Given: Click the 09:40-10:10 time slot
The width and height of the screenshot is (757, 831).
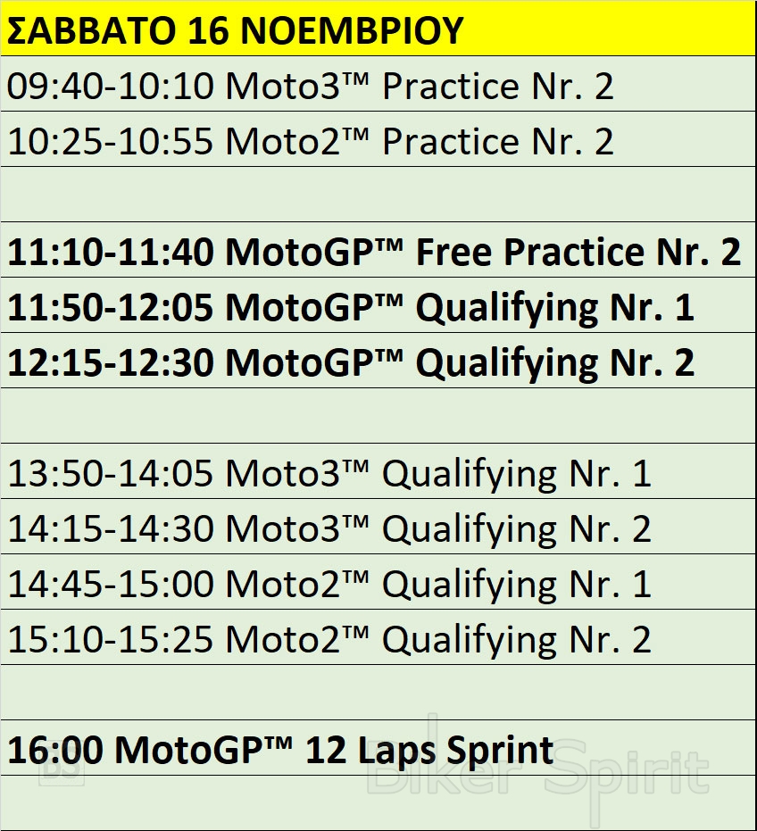Looking at the screenshot, I should click(111, 87).
